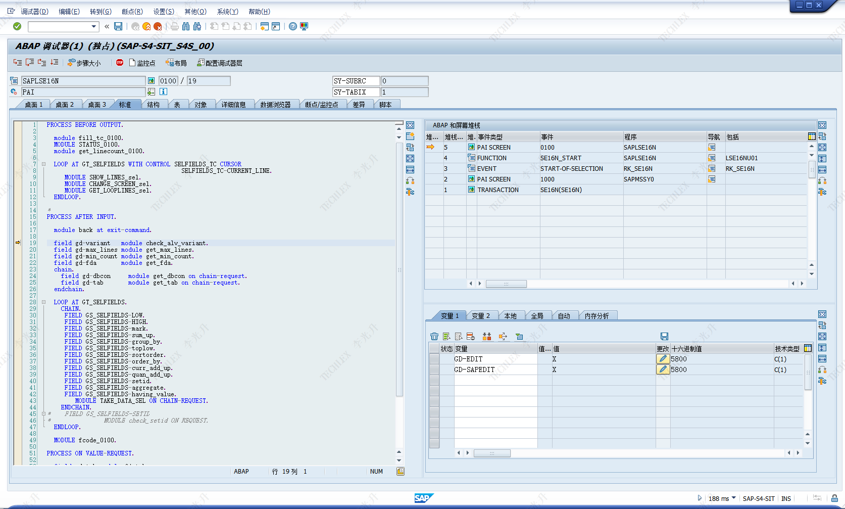The width and height of the screenshot is (845, 509).
Task: Click the save icon above the variables table
Action: [x=664, y=336]
